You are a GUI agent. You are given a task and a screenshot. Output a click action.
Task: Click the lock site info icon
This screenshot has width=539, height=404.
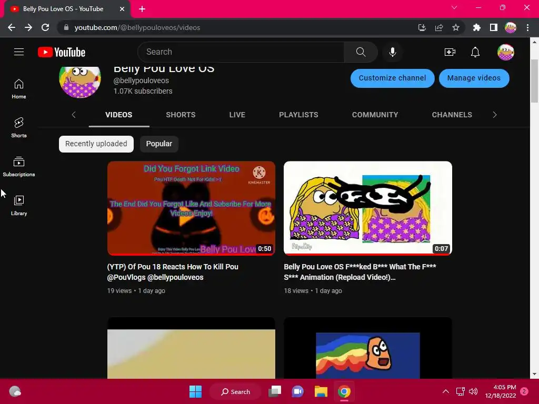[66, 27]
